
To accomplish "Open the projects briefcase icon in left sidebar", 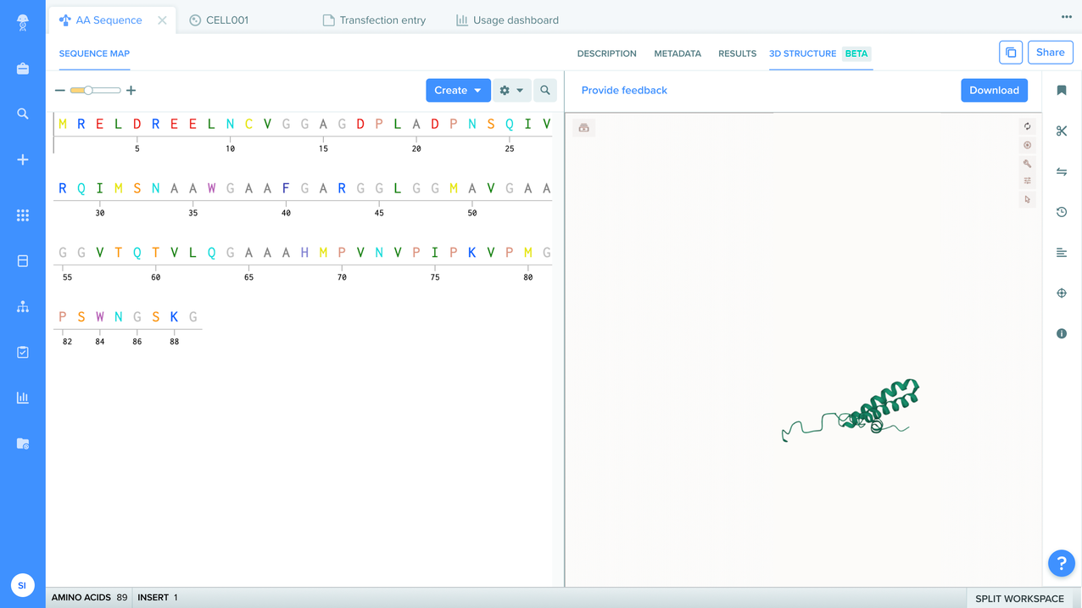I will [x=22, y=70].
